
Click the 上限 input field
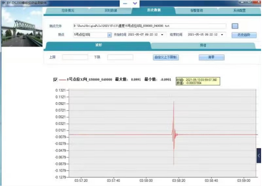[75, 57]
